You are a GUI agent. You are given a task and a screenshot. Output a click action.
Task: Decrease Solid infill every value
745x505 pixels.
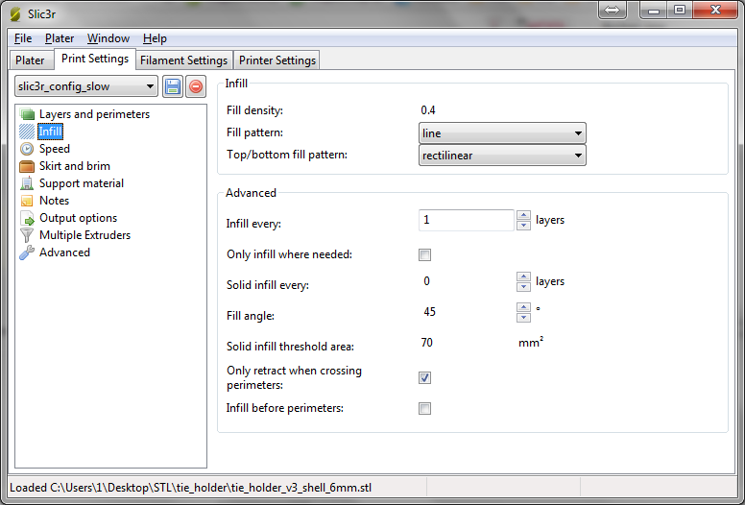[x=523, y=286]
